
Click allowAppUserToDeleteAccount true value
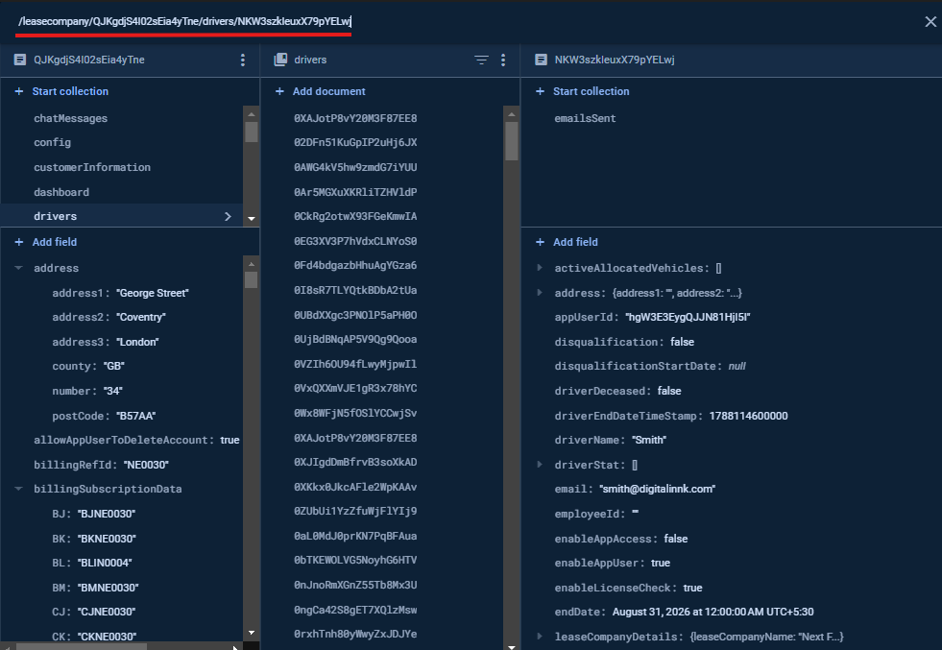[229, 441]
